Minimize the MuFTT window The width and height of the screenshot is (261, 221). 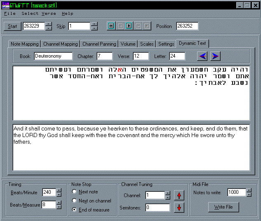pyautogui.click(x=240, y=5)
